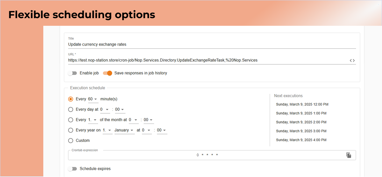Enable the Schedule expires switch
This screenshot has height=177, width=382.
point(73,169)
